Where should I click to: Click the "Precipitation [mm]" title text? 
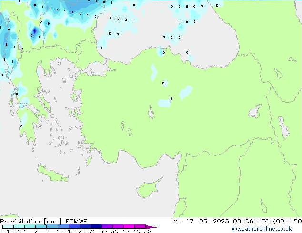point(30,222)
